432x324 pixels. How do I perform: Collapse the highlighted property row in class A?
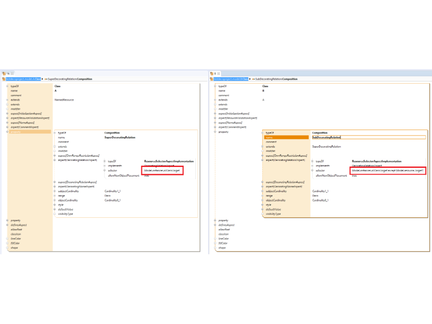[8, 132]
